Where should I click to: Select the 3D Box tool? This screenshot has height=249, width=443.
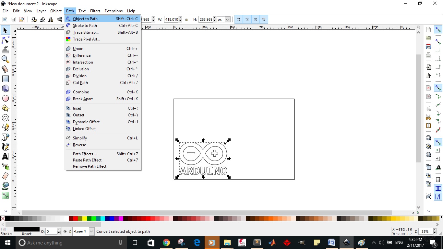click(x=5, y=89)
